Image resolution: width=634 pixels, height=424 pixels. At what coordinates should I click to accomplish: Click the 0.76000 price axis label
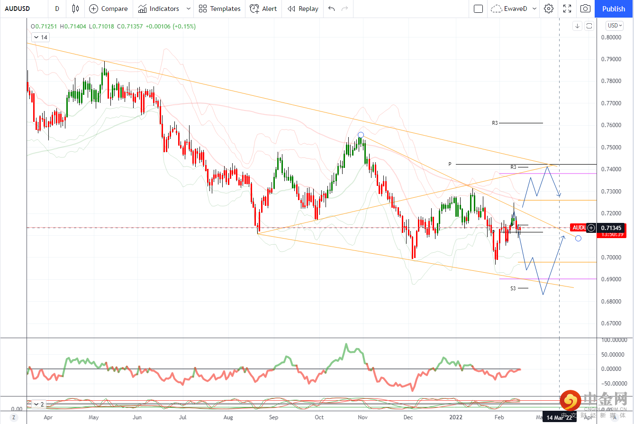click(x=610, y=125)
